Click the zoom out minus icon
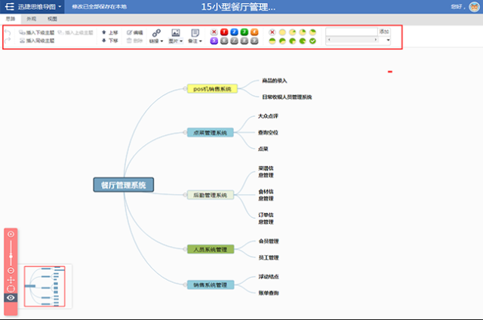The width and height of the screenshot is (483, 320). click(11, 271)
